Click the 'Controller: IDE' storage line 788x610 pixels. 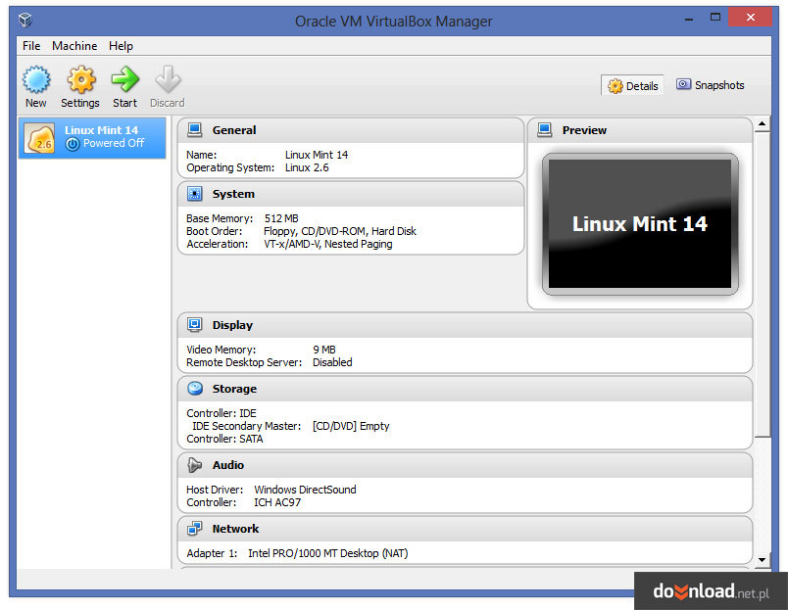(222, 413)
